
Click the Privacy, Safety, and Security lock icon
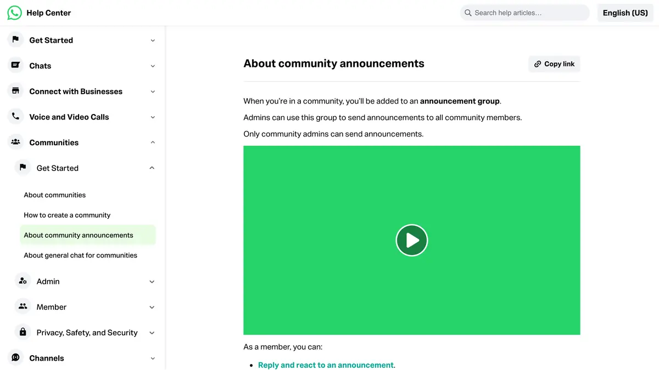pos(23,332)
